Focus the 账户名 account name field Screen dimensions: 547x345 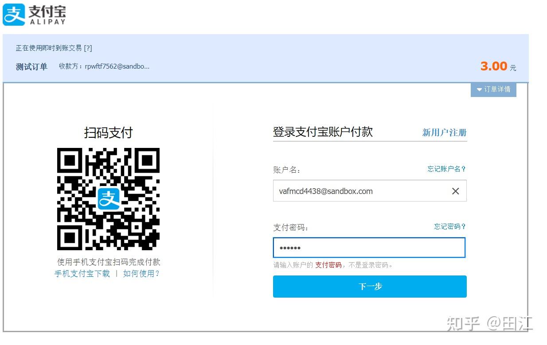[x=370, y=191]
